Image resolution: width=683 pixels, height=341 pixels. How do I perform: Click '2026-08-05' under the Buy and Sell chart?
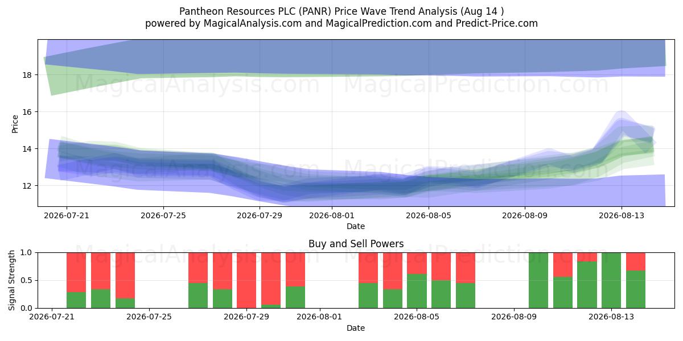(x=417, y=318)
